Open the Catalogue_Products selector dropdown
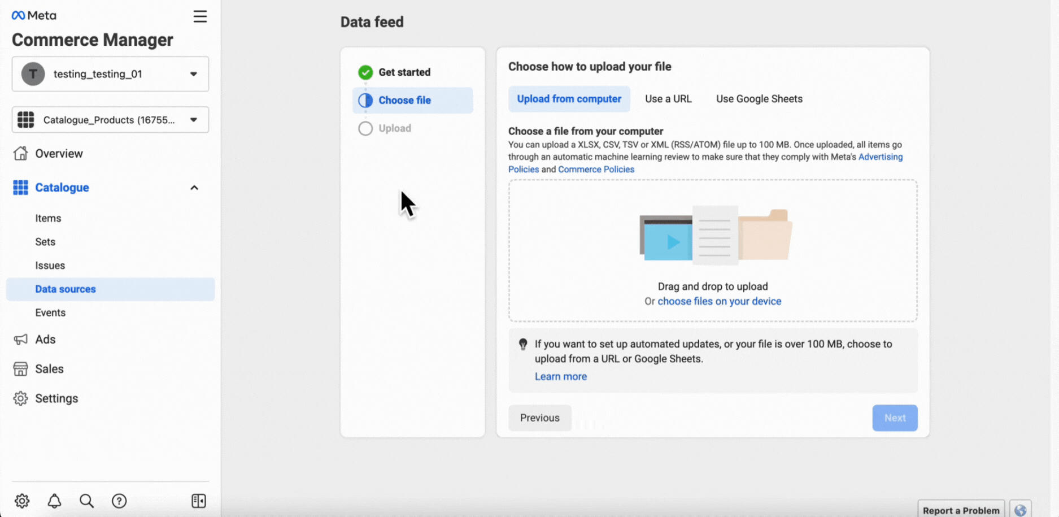Image resolution: width=1059 pixels, height=517 pixels. coord(110,120)
